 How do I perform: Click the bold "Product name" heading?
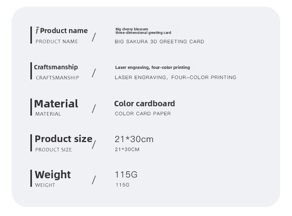[64, 31]
